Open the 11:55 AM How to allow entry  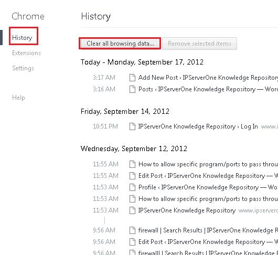[208, 164]
